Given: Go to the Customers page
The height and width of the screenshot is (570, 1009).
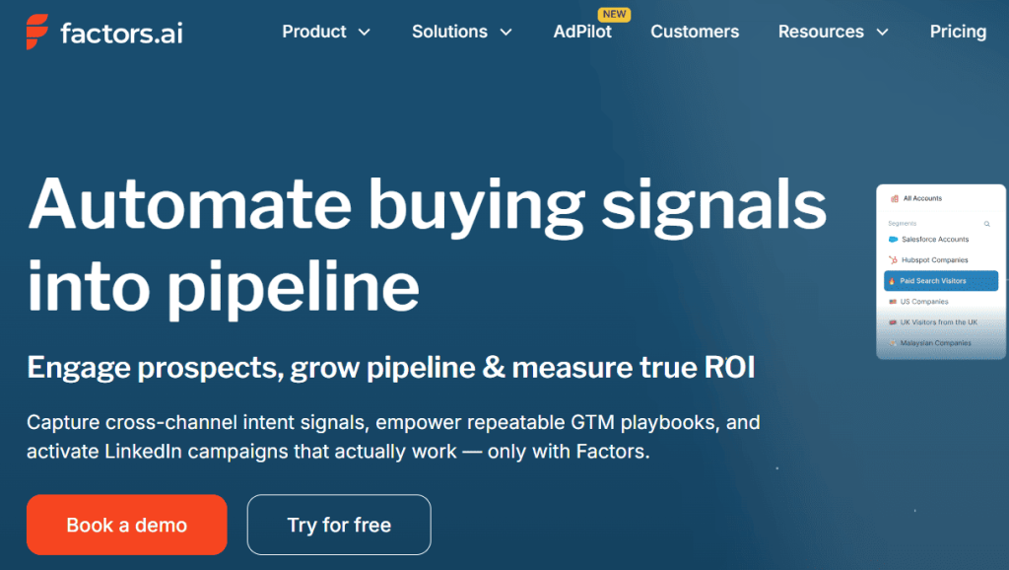Looking at the screenshot, I should pyautogui.click(x=695, y=32).
